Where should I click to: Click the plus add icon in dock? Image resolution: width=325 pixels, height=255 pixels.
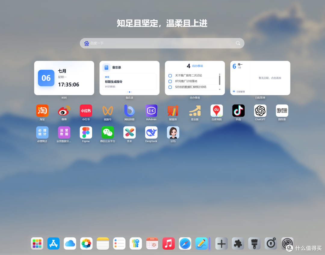pos(221,243)
